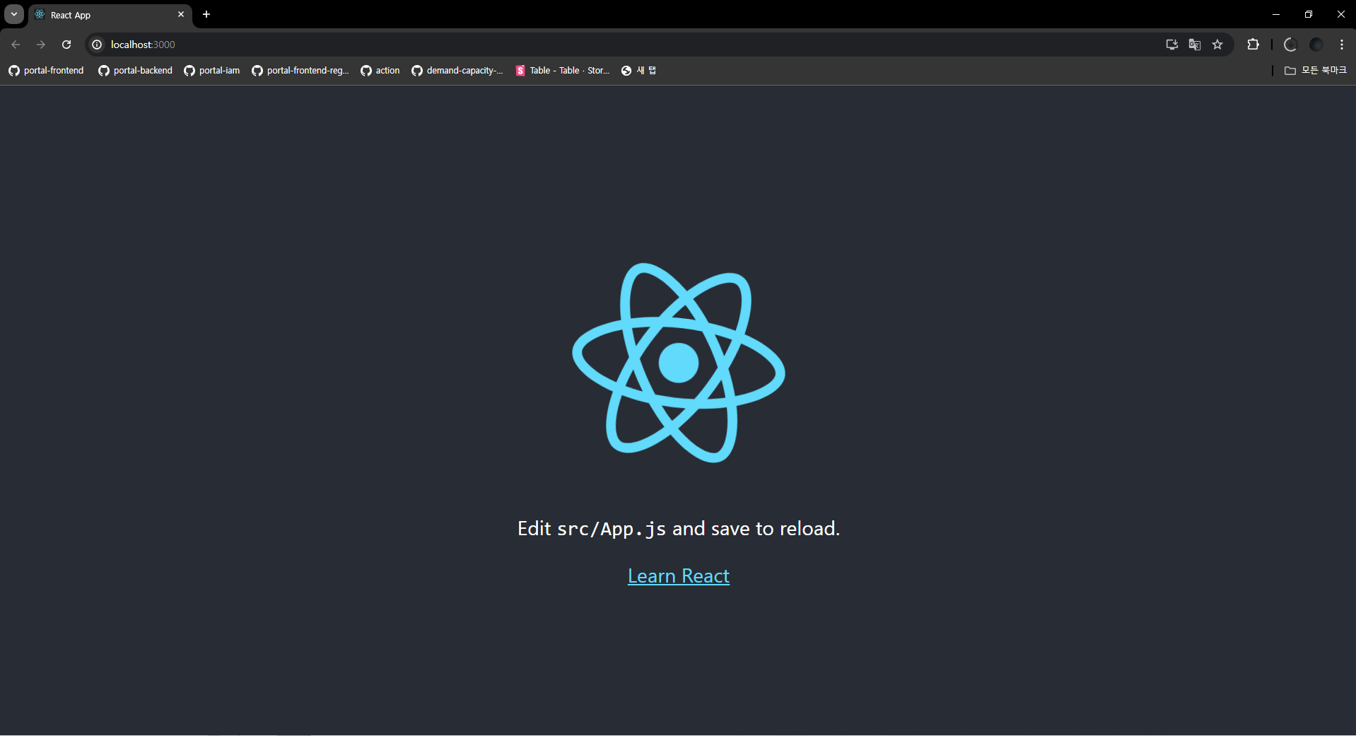The image size is (1356, 736).
Task: Expand the 모든 북마크 folder
Action: [x=1315, y=71]
